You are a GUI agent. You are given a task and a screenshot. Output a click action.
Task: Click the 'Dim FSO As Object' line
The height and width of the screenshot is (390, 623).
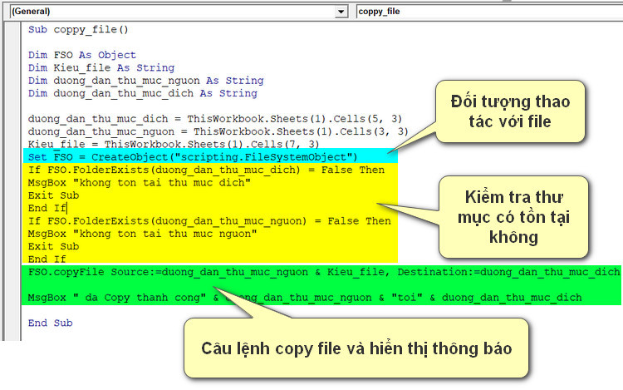tap(82, 55)
